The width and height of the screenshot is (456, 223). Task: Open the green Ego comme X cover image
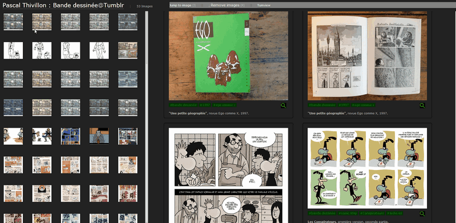point(229,56)
